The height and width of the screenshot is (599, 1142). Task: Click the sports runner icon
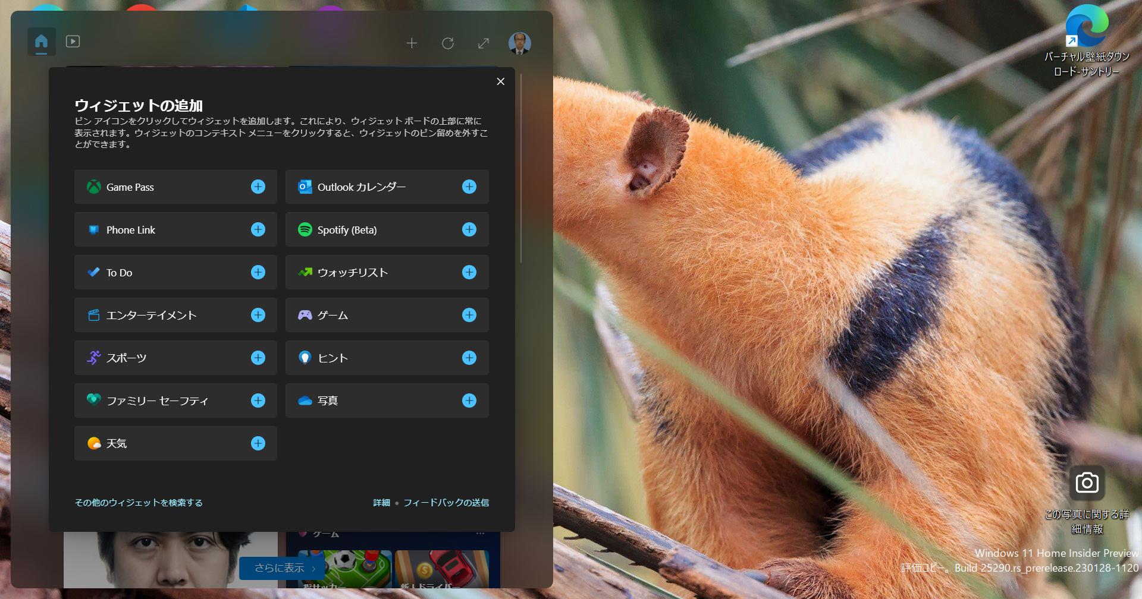(94, 358)
